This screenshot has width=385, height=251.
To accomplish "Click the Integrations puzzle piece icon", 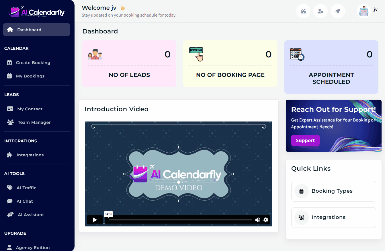I will pyautogui.click(x=10, y=155).
